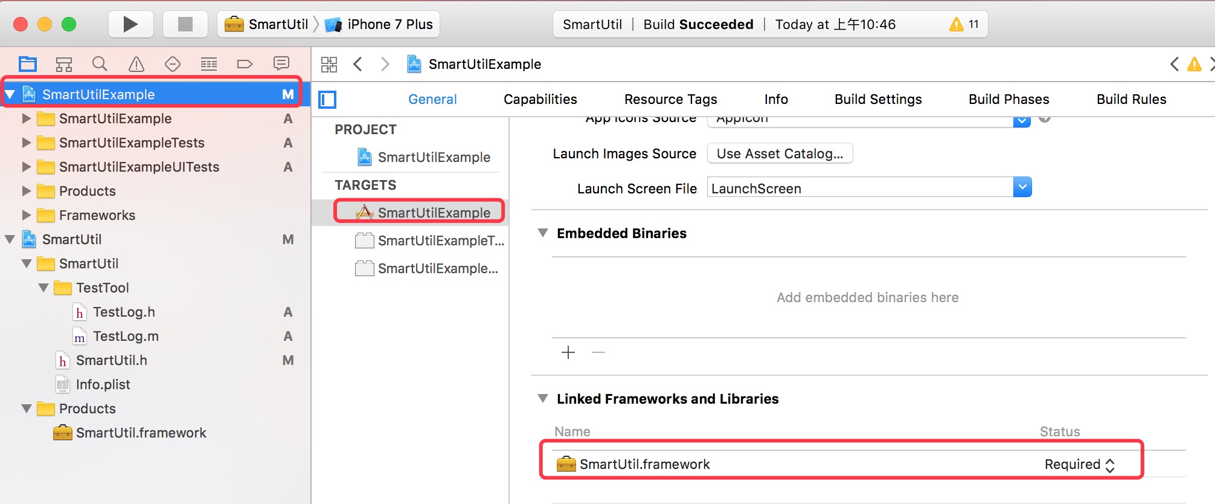This screenshot has height=504, width=1215.
Task: Add an embedded binary with plus button
Action: (x=568, y=352)
